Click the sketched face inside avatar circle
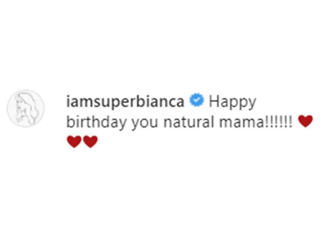325x244 pixels. pyautogui.click(x=19, y=105)
